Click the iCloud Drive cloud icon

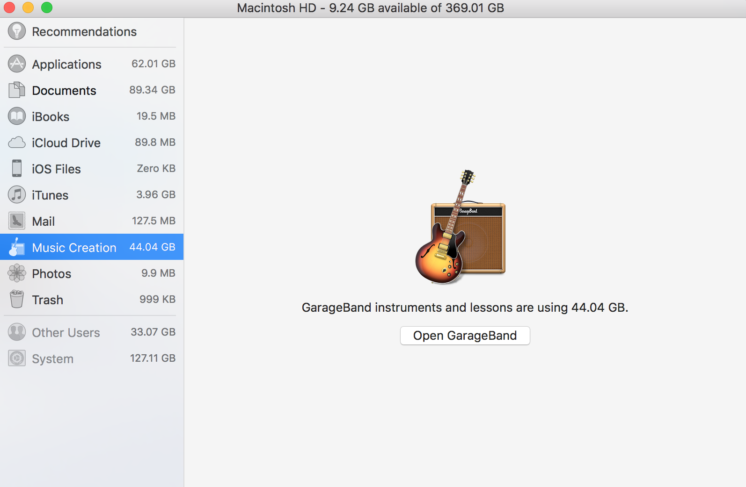(17, 142)
